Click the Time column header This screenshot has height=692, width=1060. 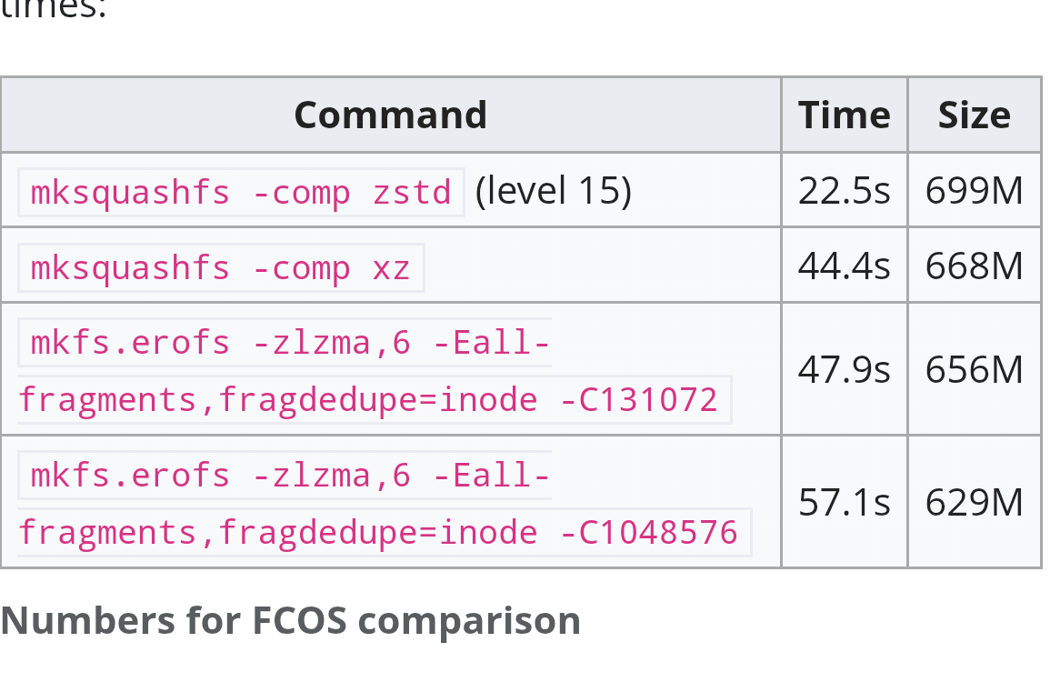(x=844, y=115)
